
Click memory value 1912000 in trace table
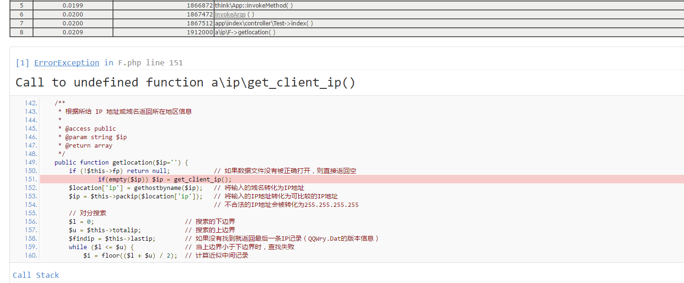pos(200,32)
